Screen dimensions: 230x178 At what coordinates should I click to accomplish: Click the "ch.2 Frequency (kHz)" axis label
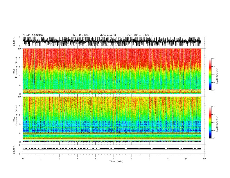tap(15, 116)
